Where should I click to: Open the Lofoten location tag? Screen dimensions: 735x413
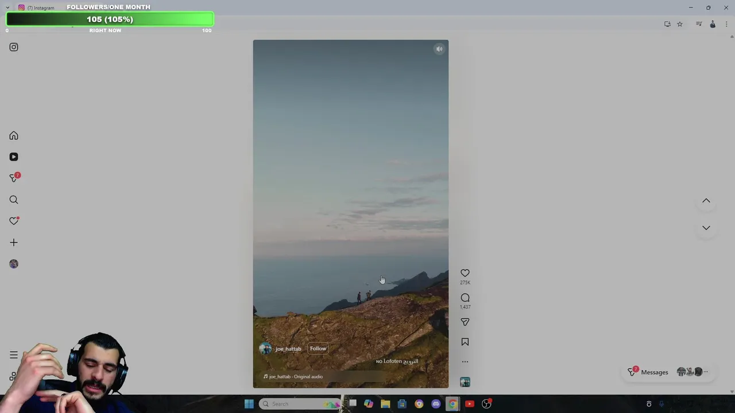397,361
